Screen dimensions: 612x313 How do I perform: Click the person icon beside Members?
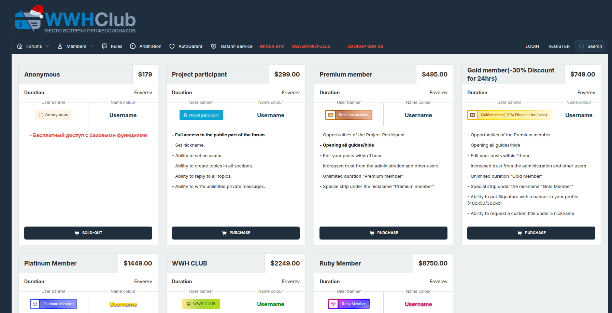click(60, 46)
